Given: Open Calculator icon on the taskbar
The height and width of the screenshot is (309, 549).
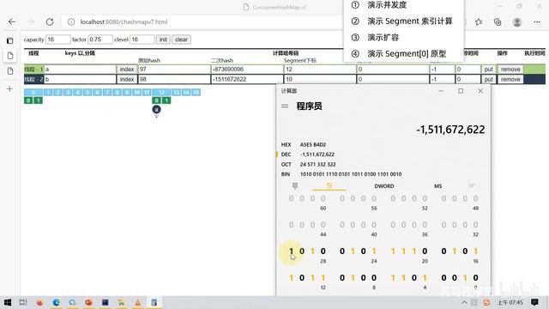Looking at the screenshot, I should pyautogui.click(x=154, y=302).
